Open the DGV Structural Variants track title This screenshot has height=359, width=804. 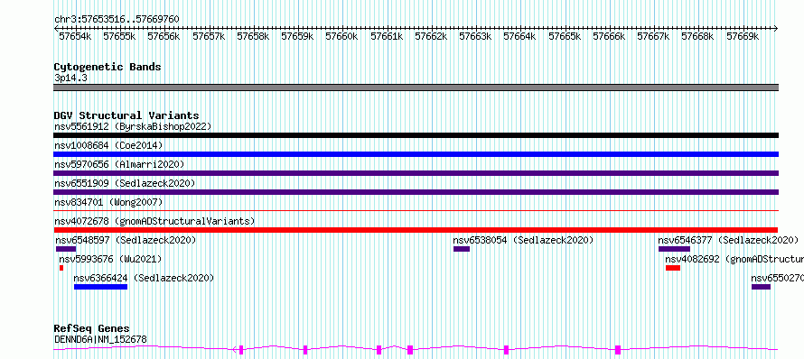pos(126,115)
